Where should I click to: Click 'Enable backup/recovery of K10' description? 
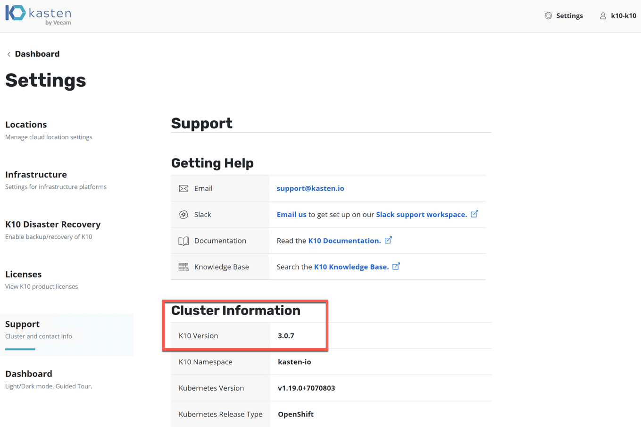(x=49, y=237)
